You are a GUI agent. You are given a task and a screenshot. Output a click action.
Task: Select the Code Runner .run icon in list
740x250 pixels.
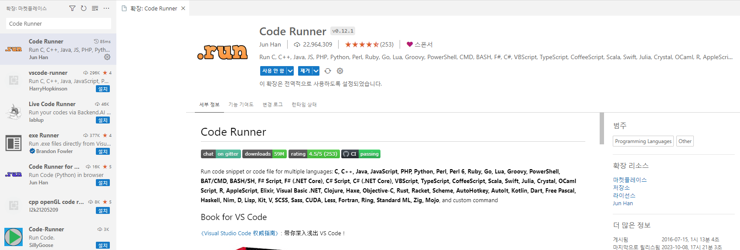[x=14, y=49]
